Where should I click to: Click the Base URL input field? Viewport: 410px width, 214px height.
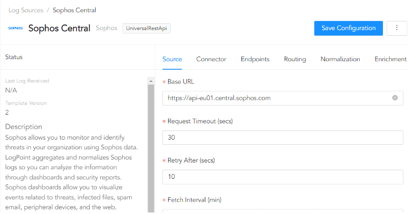(x=283, y=98)
